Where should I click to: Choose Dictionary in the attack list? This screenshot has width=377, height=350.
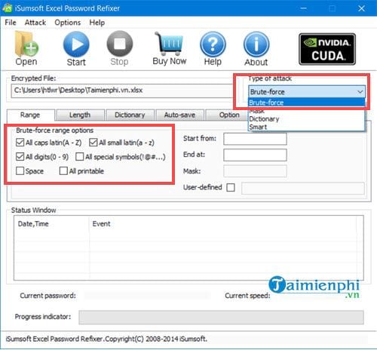click(306, 118)
